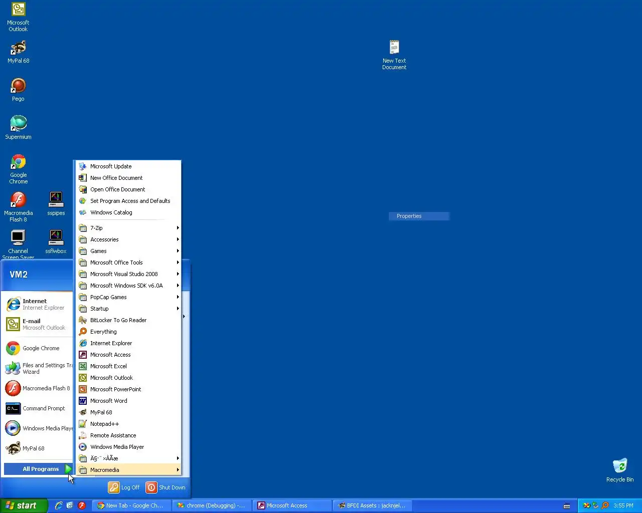Viewport: 642px width, 513px height.
Task: Expand the Games submenu
Action: [128, 251]
